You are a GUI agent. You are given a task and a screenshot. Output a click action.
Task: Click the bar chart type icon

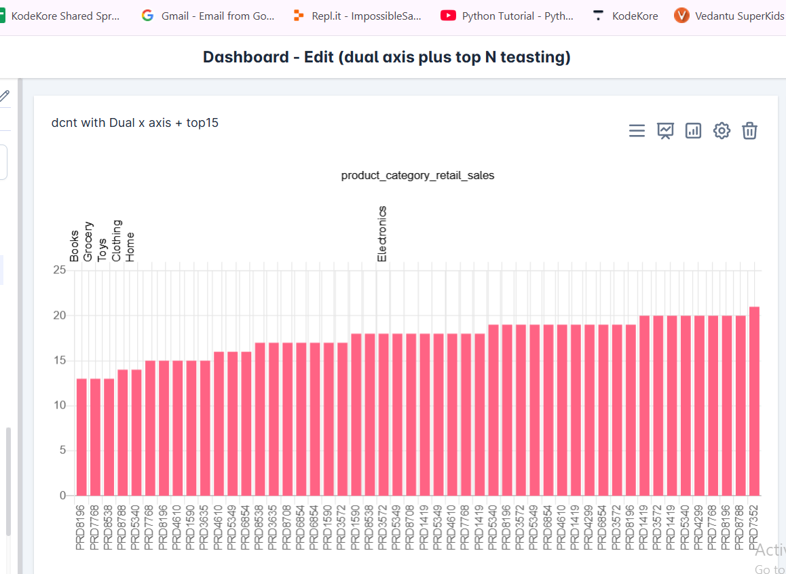click(x=693, y=131)
